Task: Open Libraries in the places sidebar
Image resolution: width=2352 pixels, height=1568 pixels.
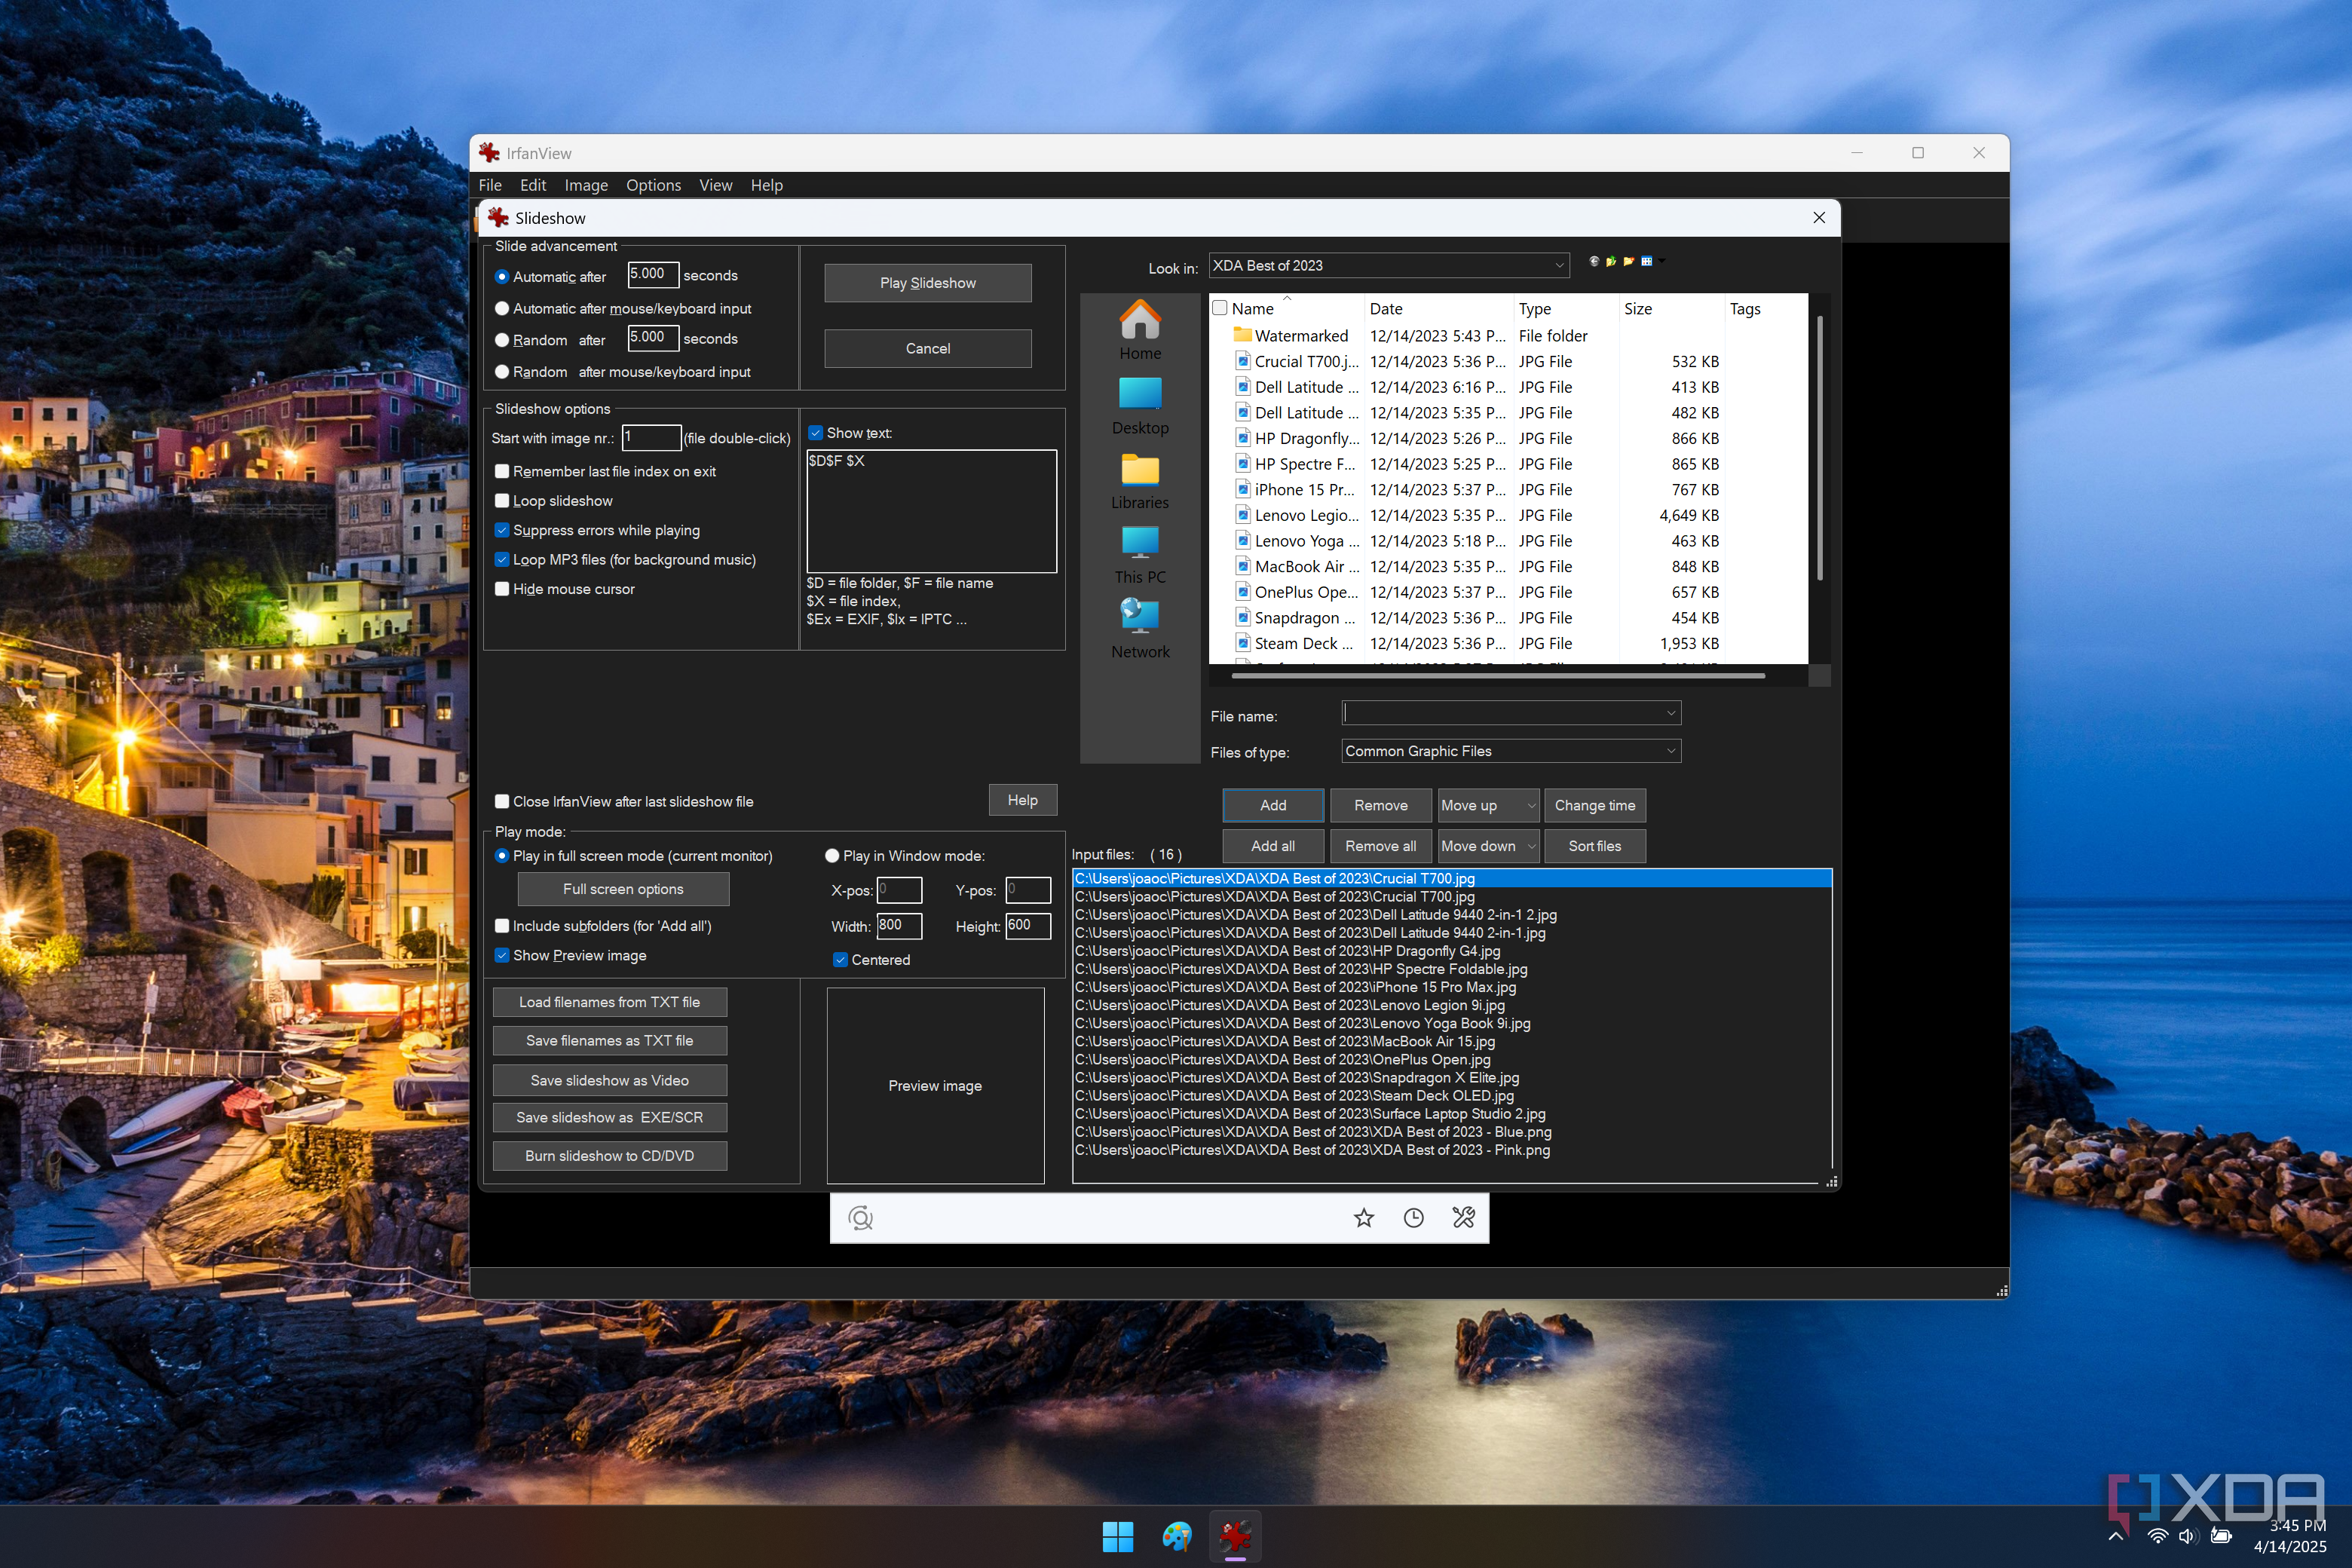Action: click(x=1140, y=480)
